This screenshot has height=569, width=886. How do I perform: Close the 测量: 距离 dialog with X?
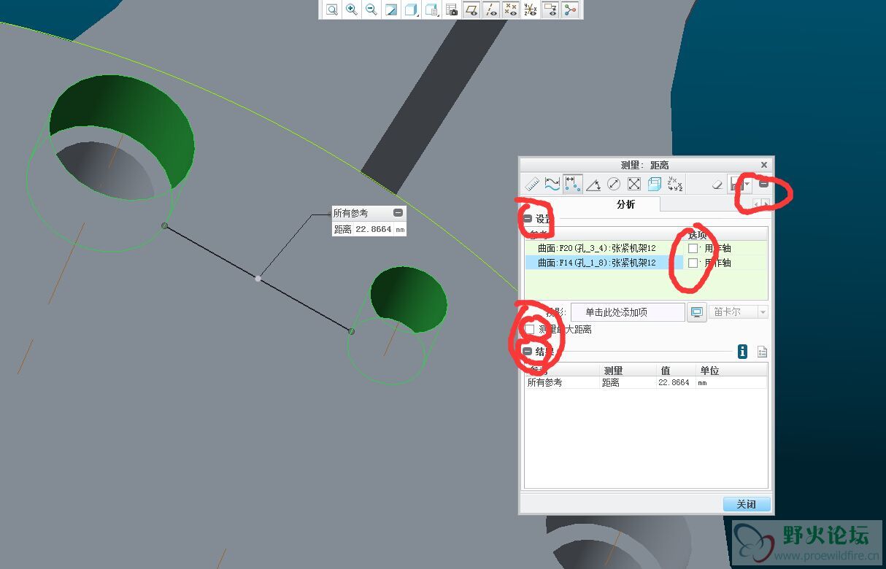pyautogui.click(x=764, y=165)
